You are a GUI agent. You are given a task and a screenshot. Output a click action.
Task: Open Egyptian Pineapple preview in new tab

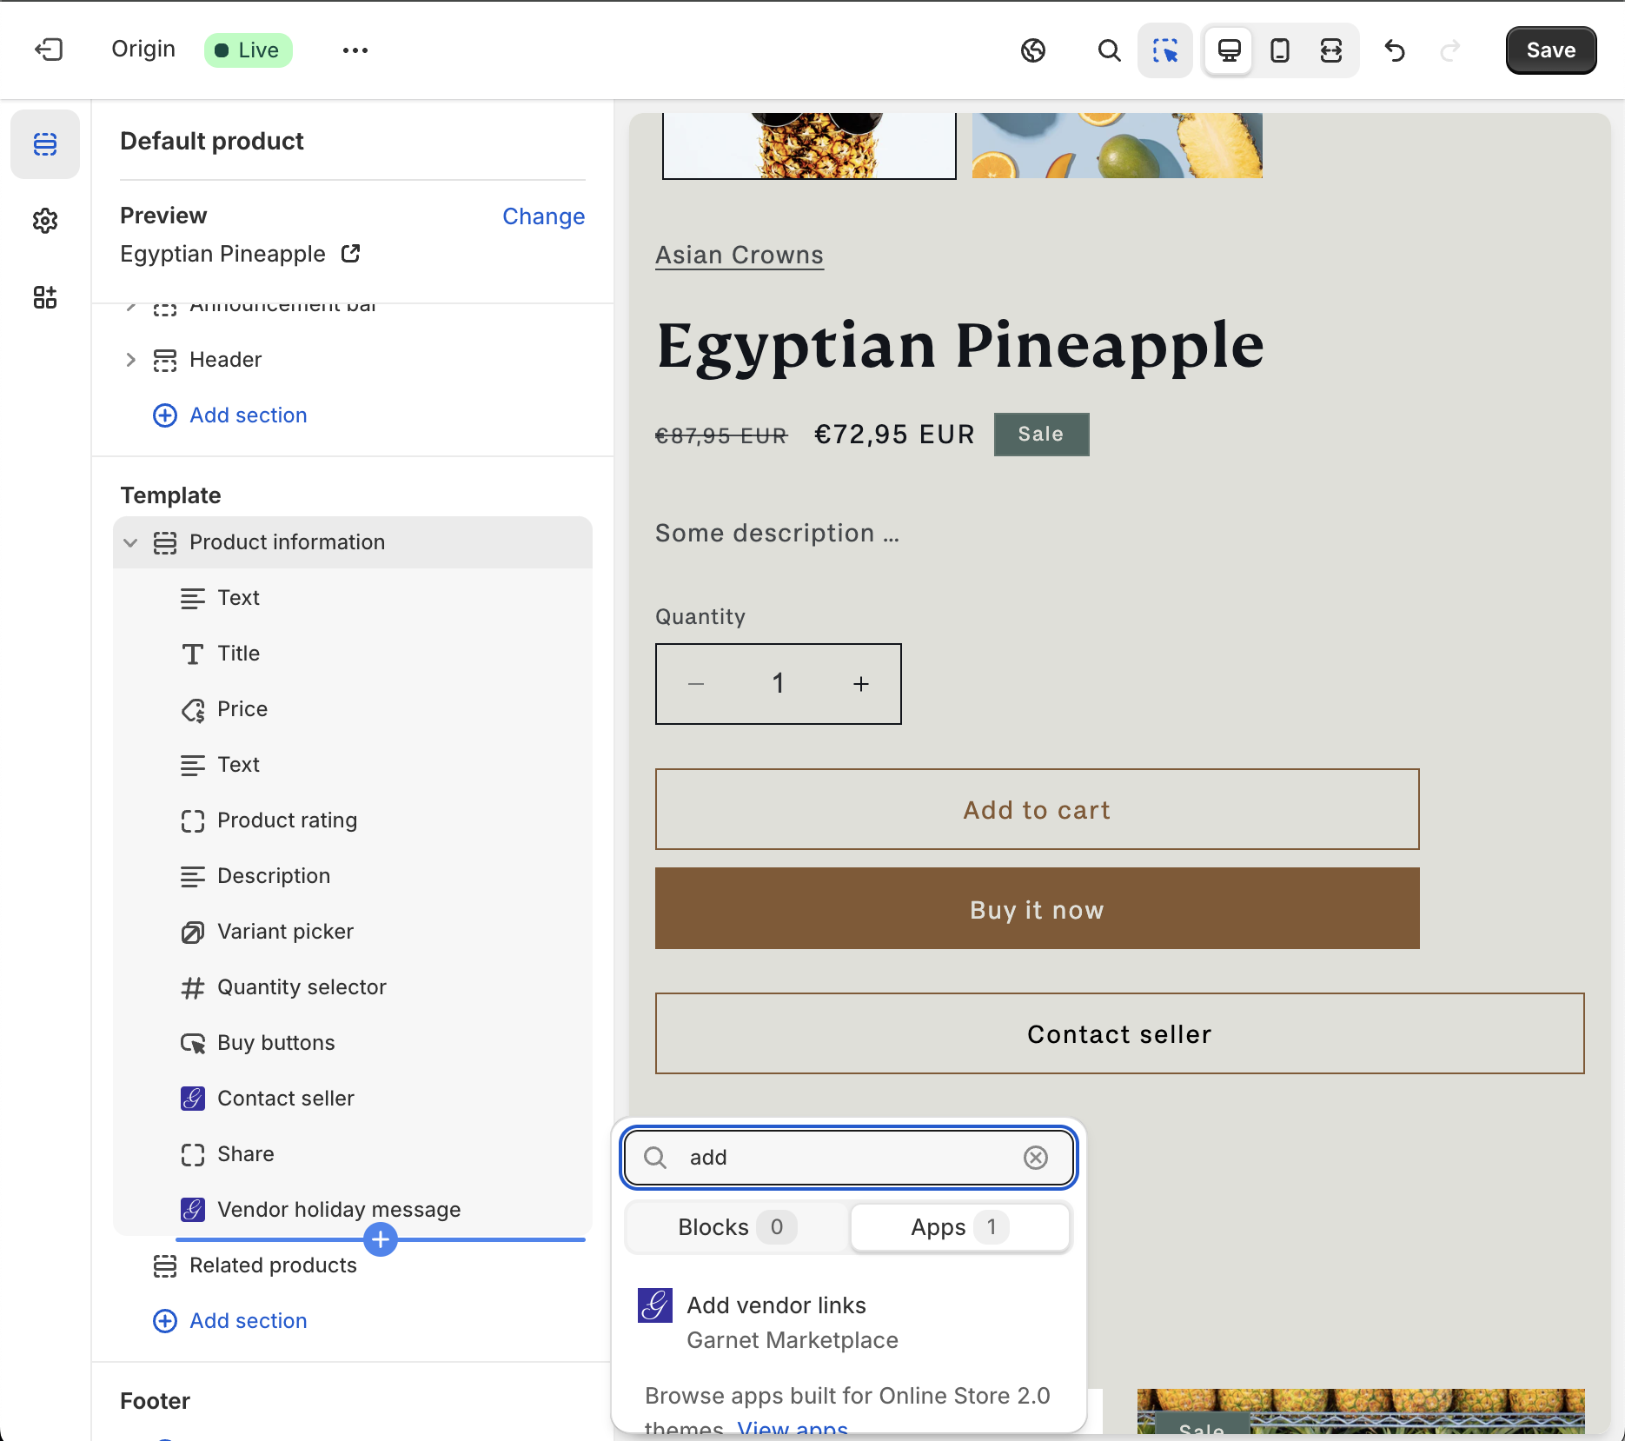[x=351, y=254]
